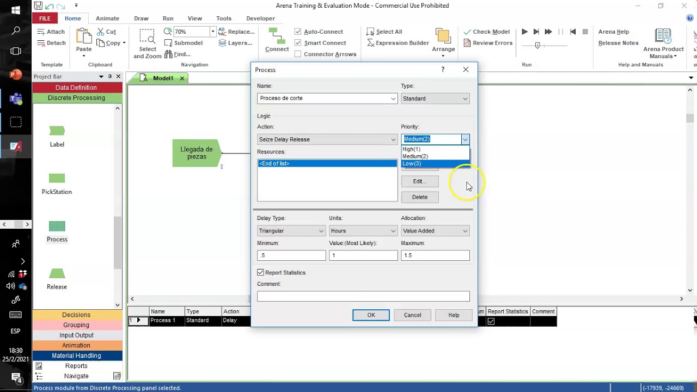Switch to the Draw ribbon tab
Screen dimensions: 697x392
(x=141, y=19)
